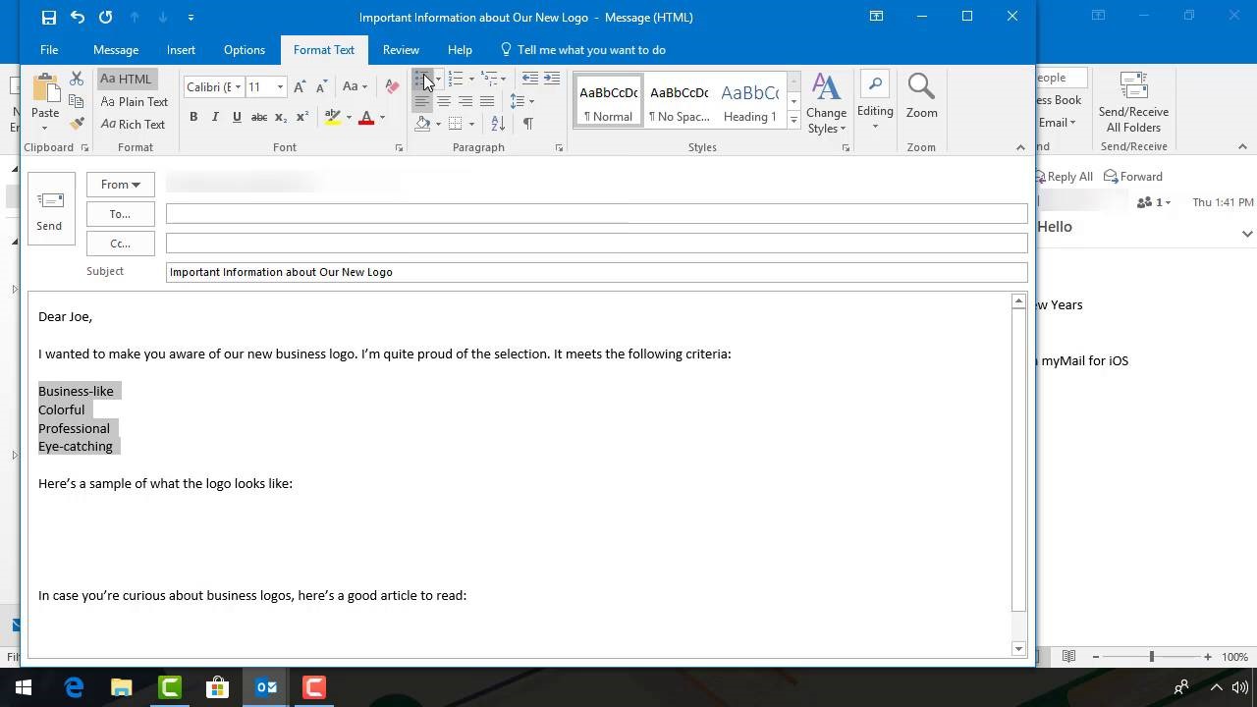Screen dimensions: 1257x707
Task: Click the Line Spacing icon
Action: click(518, 101)
